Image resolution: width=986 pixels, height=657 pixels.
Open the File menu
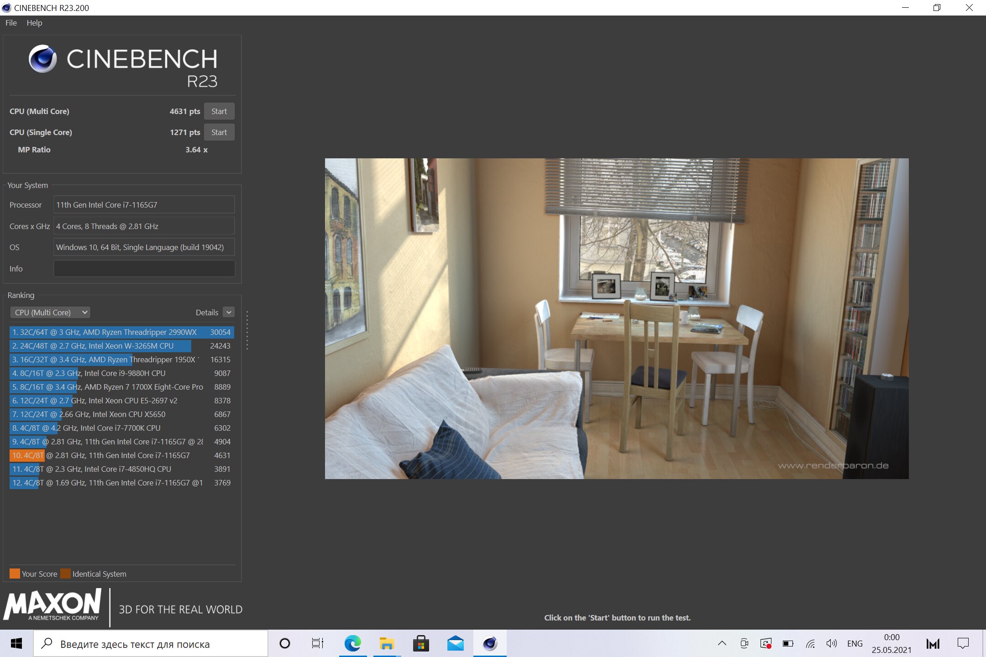tap(11, 23)
